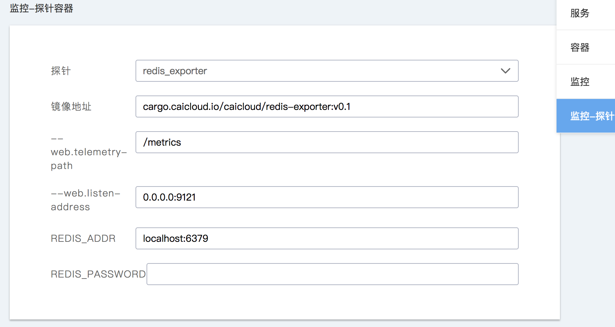Focus the empty REDIS_PASSWORD input box

pyautogui.click(x=332, y=274)
